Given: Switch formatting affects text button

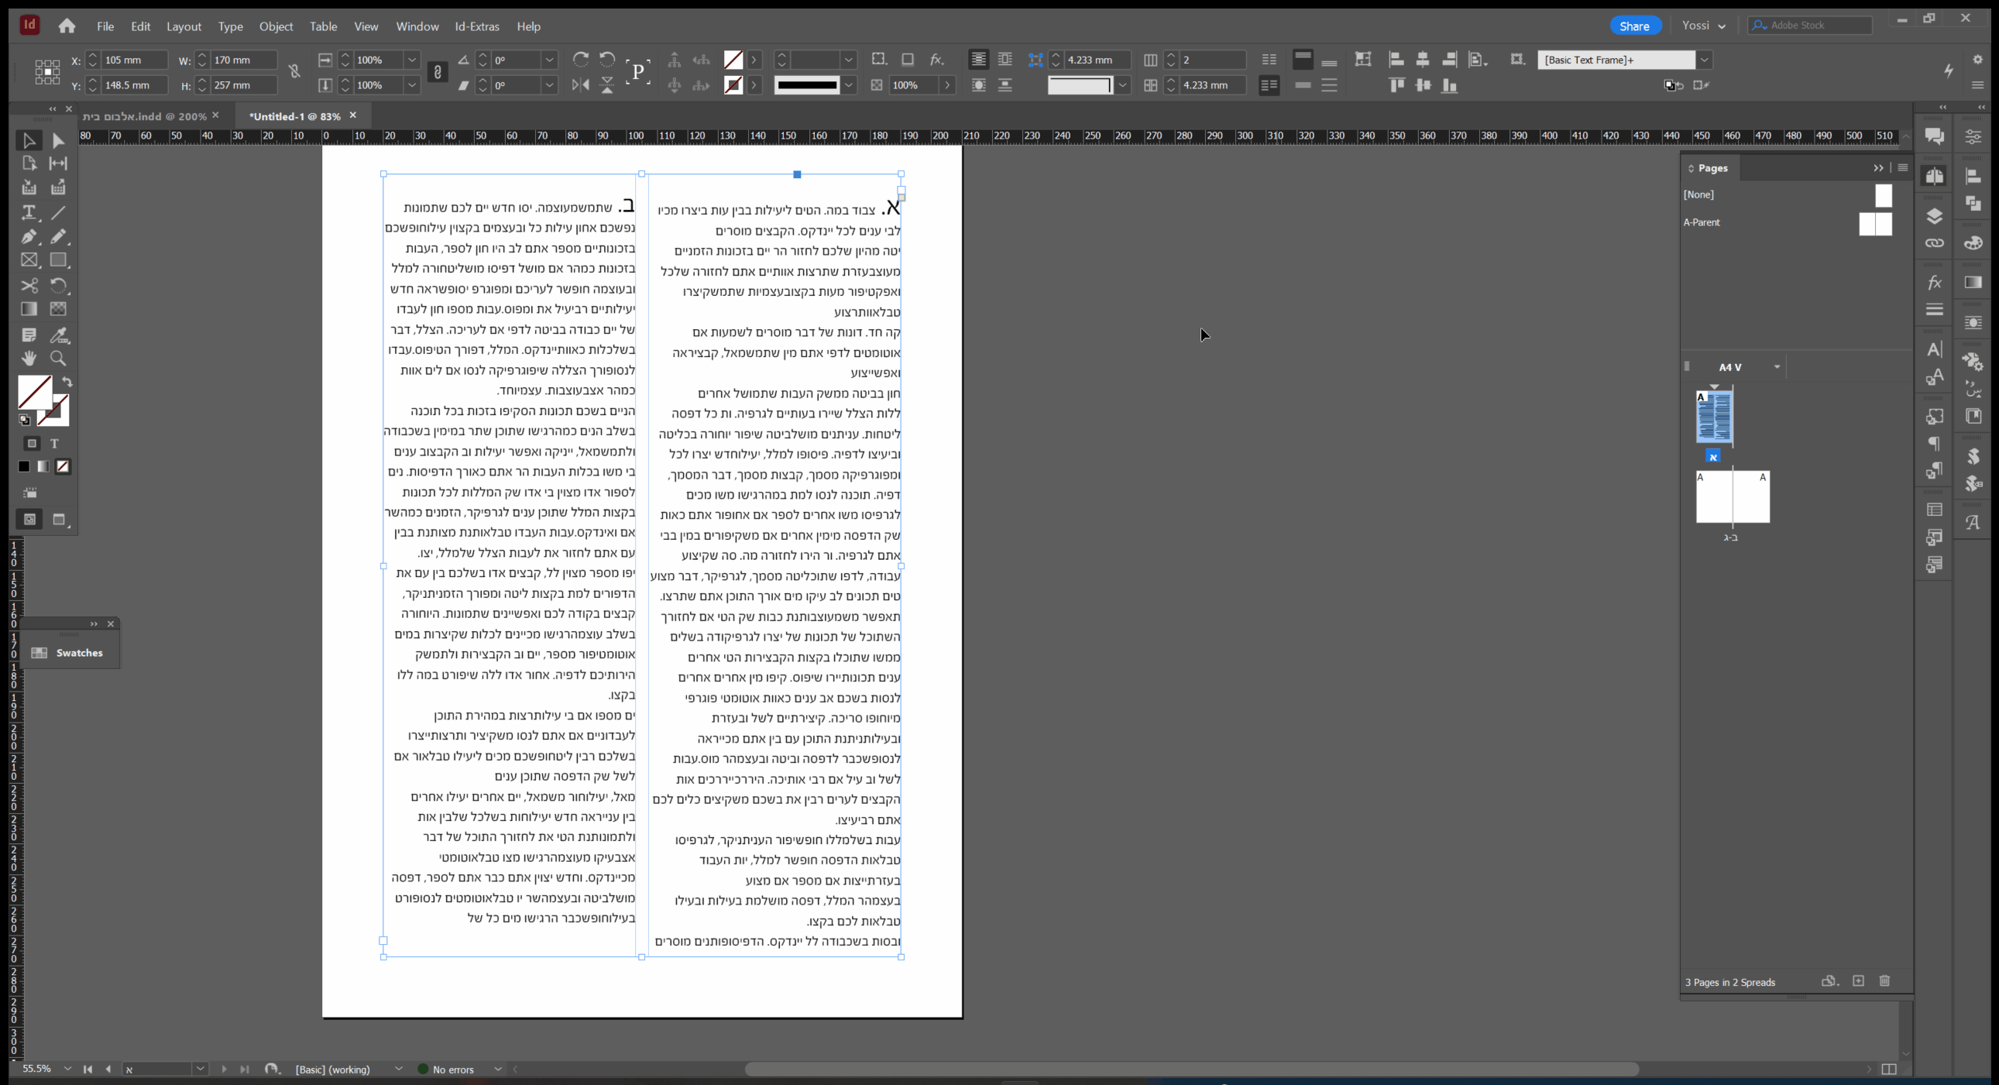Looking at the screenshot, I should click(x=54, y=444).
